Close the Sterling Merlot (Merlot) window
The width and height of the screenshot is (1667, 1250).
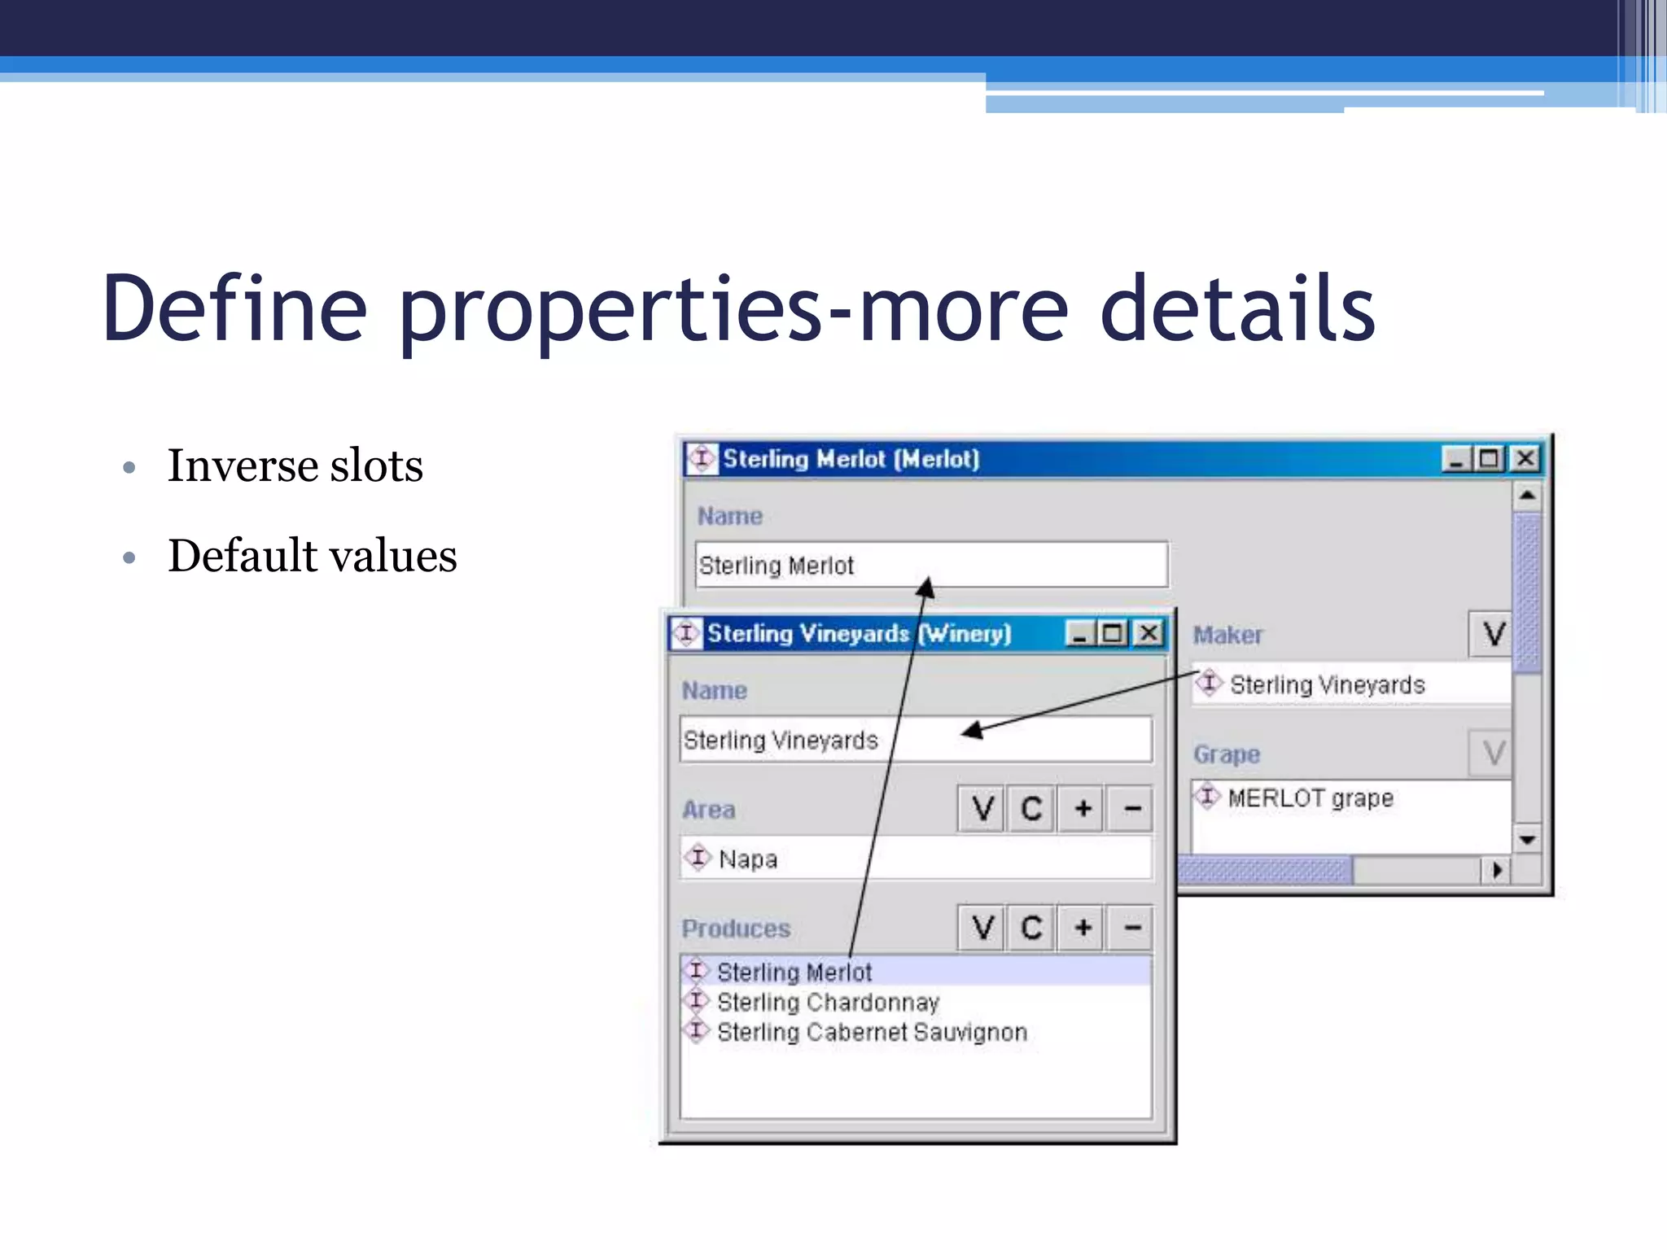point(1525,459)
